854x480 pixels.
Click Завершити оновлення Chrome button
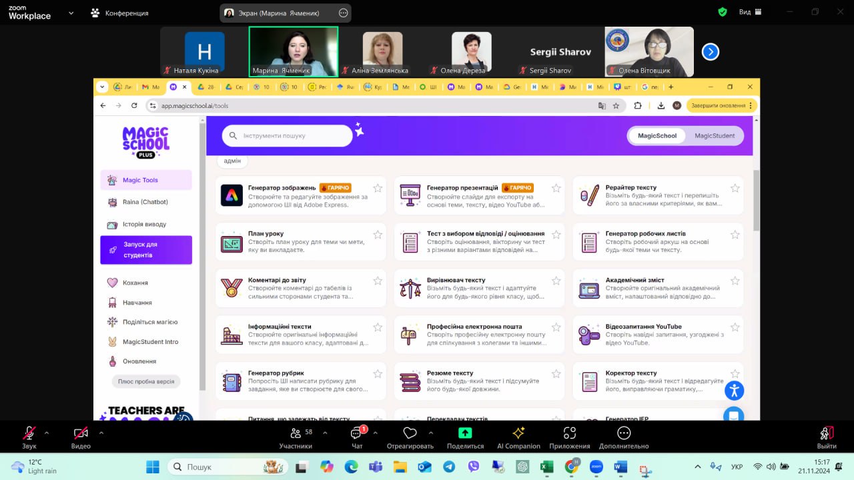(723, 105)
